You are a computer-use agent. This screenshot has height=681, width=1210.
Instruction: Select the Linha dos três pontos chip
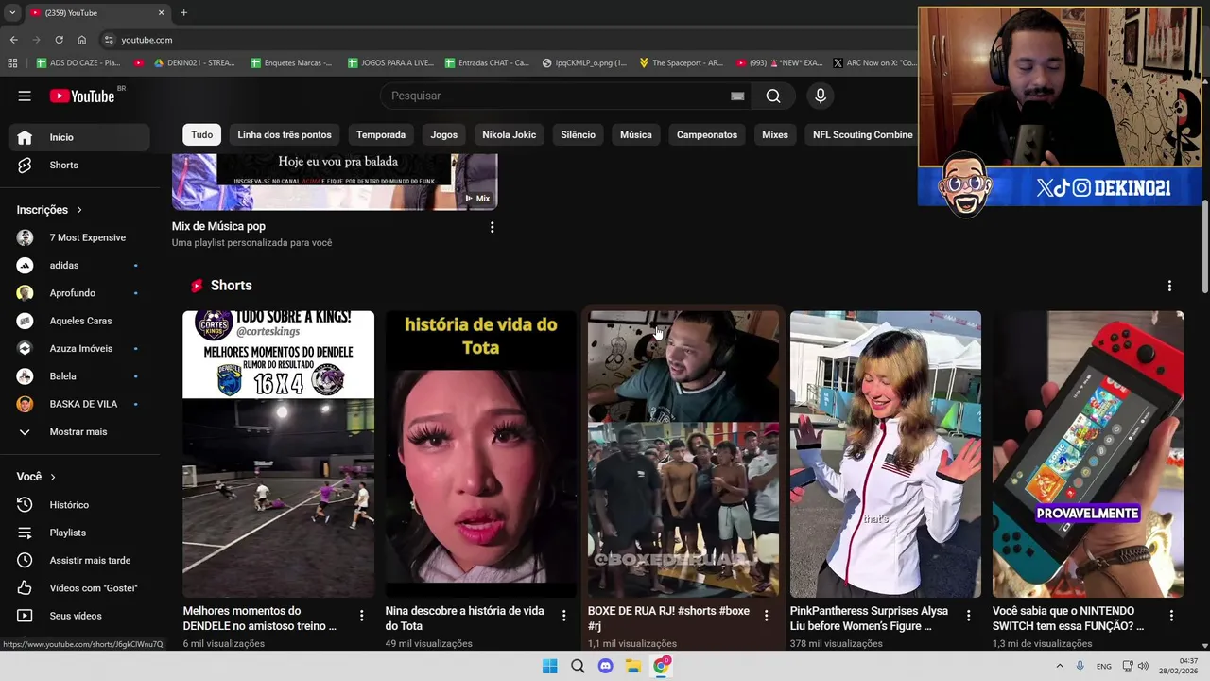(x=285, y=134)
